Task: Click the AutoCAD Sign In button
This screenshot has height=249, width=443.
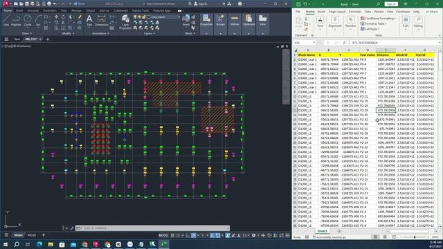Action: tap(201, 3)
